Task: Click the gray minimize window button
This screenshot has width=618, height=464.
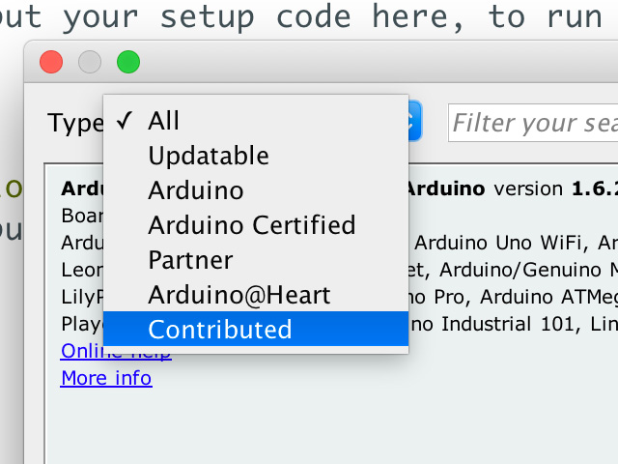Action: point(90,63)
